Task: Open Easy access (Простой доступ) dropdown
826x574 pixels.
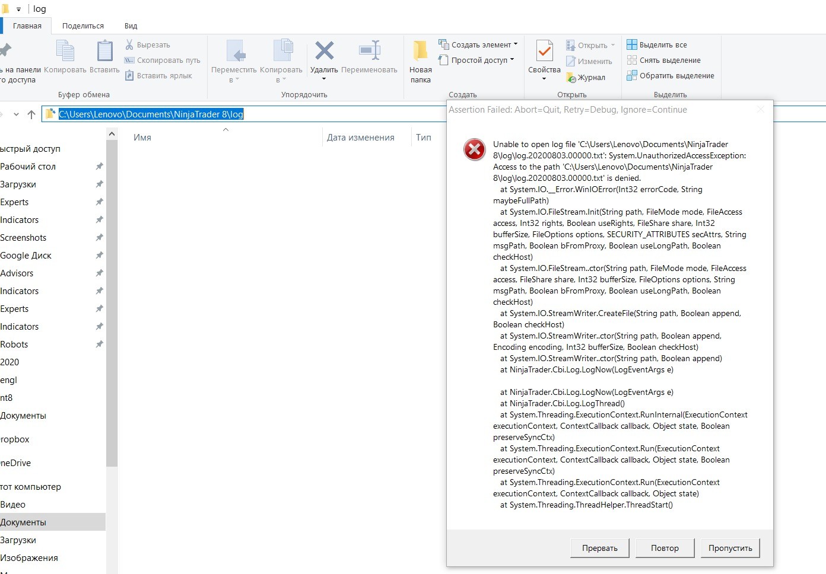Action: [x=476, y=60]
